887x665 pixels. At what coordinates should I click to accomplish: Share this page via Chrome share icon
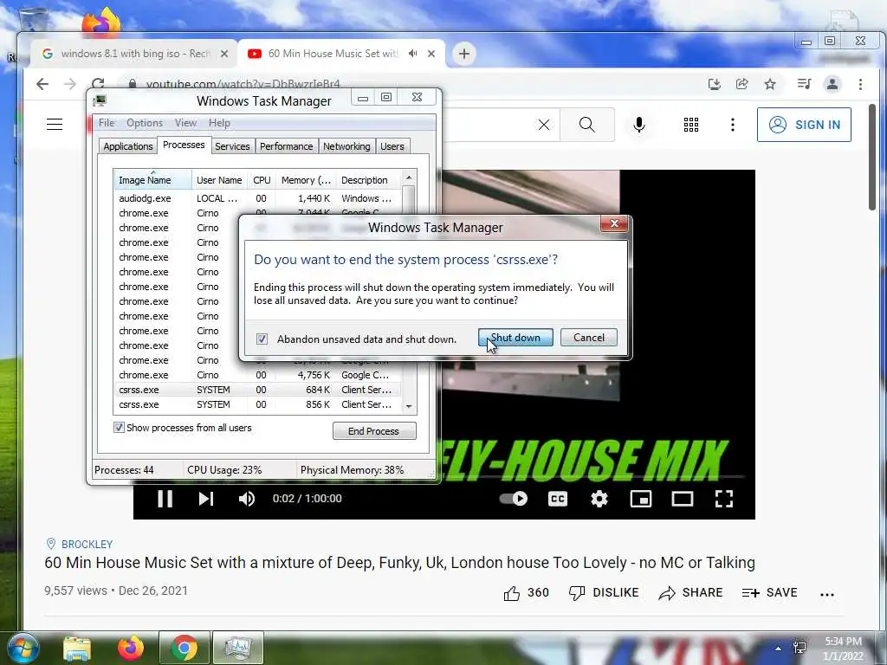[741, 84]
